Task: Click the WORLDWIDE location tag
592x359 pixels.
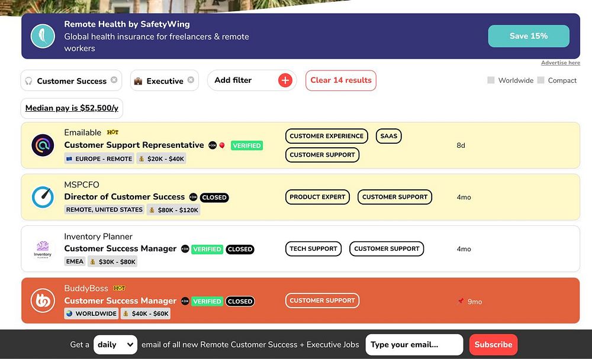Action: pyautogui.click(x=91, y=313)
